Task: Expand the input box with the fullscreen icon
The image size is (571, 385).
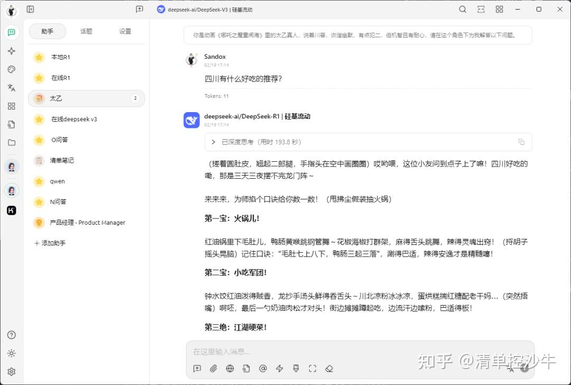Action: (312, 369)
